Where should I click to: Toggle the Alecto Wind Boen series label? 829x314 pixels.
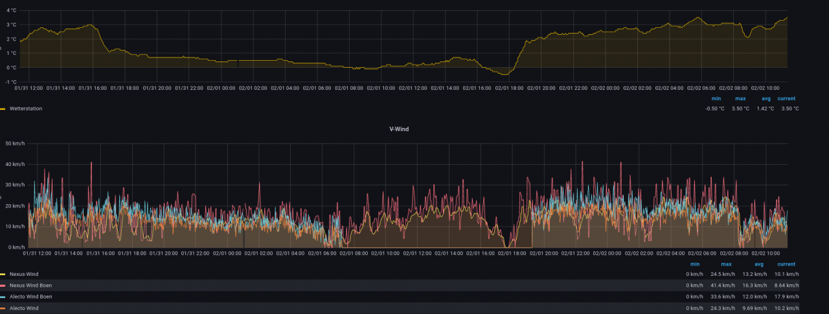pos(30,297)
